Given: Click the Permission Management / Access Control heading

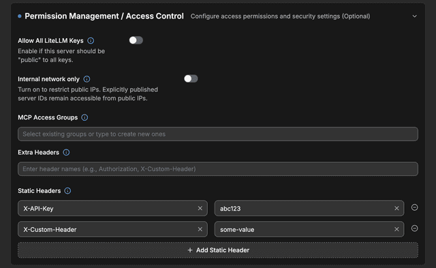Looking at the screenshot, I should tap(104, 16).
